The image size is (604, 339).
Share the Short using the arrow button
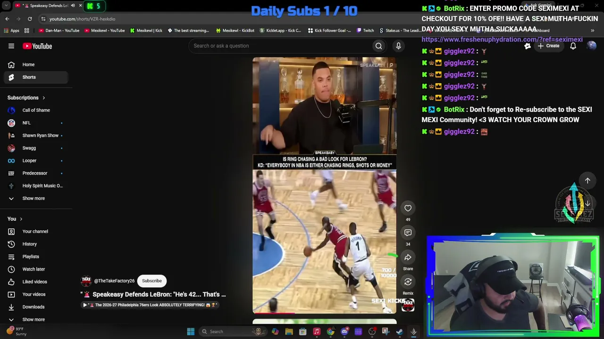(x=408, y=257)
